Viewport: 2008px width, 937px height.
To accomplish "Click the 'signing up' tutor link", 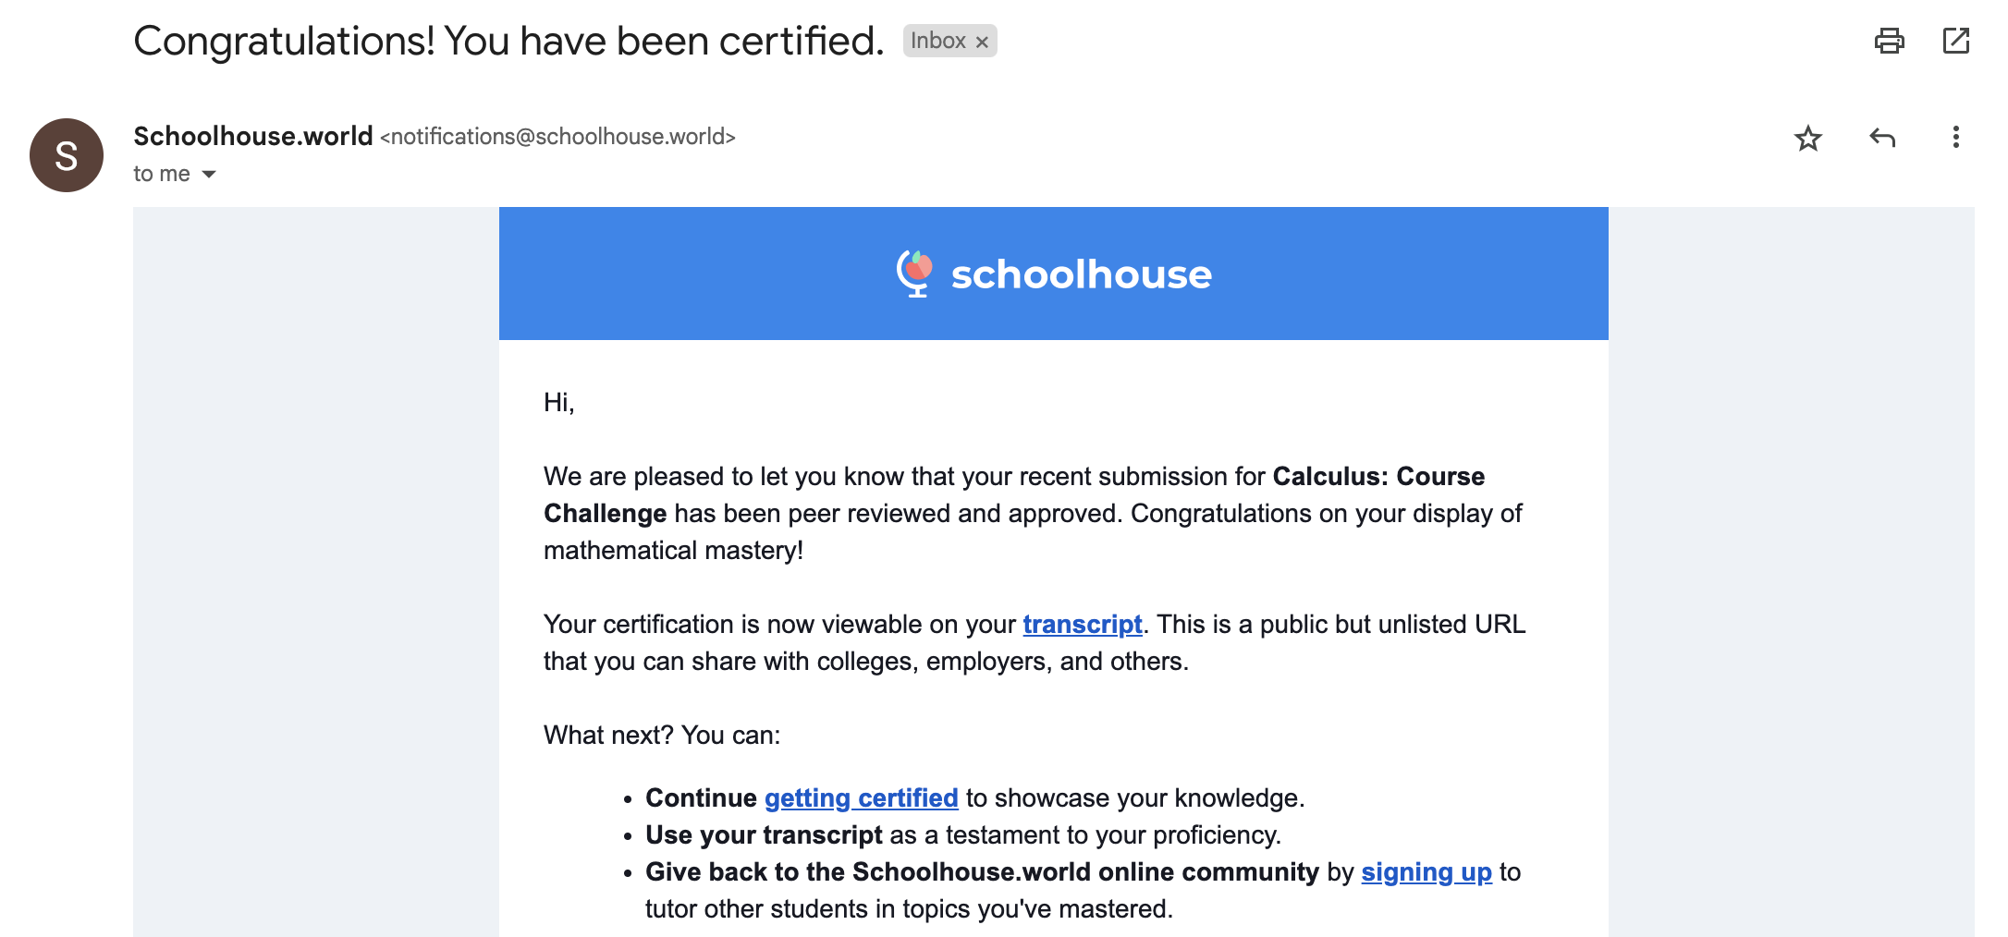I will tap(1426, 872).
